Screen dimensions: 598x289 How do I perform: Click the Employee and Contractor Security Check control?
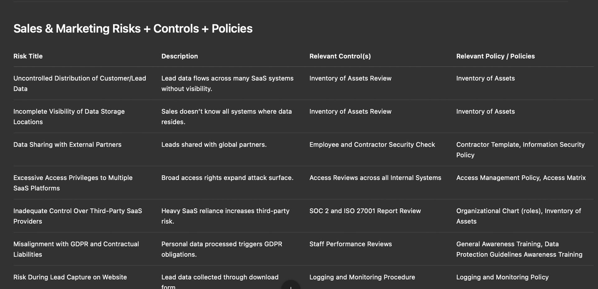(x=372, y=144)
